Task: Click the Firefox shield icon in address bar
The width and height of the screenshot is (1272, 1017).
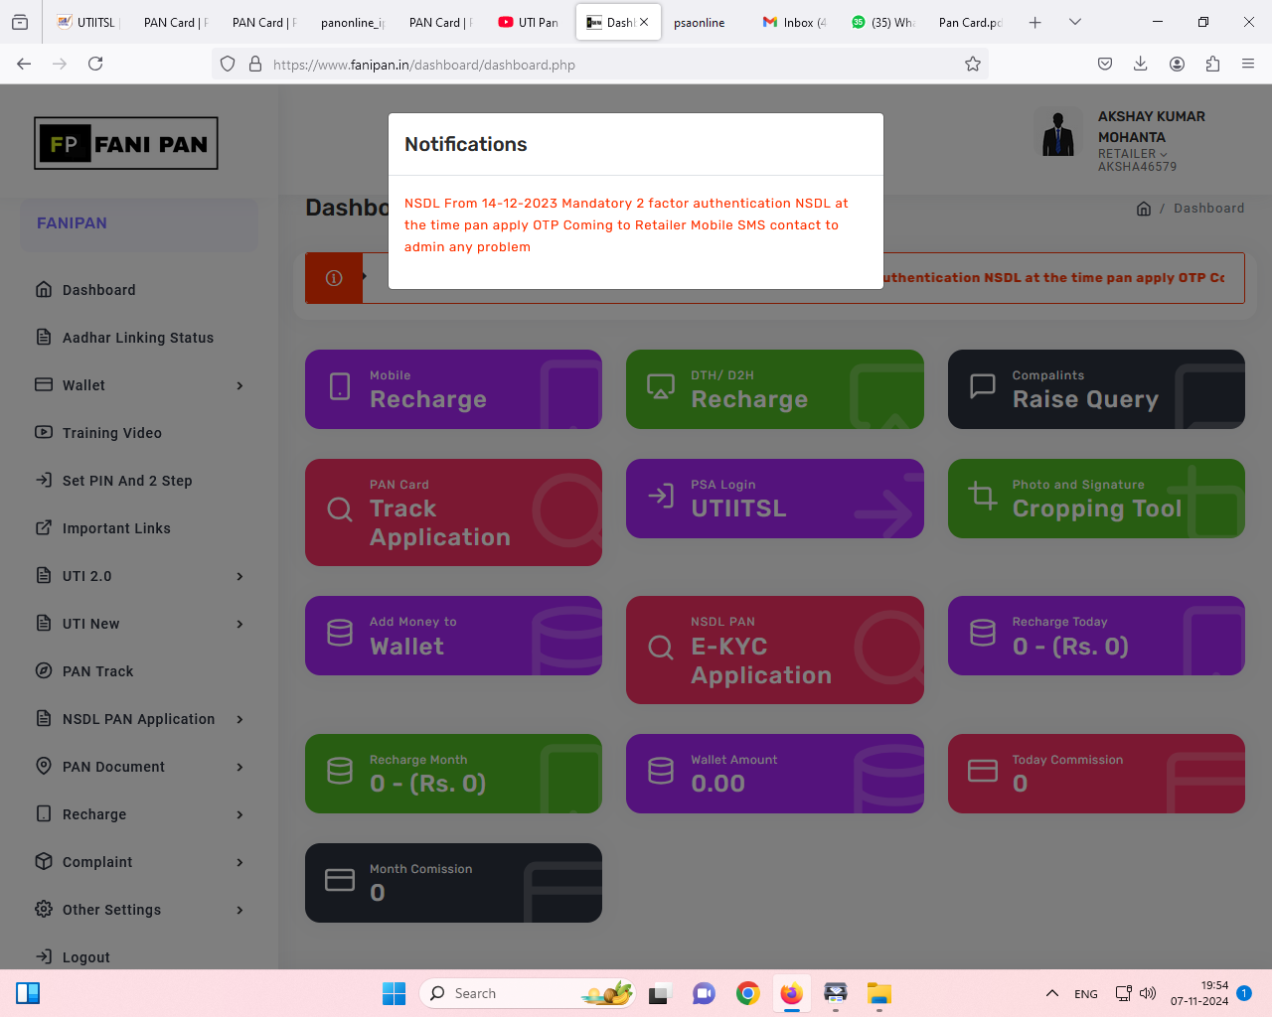Action: click(228, 65)
